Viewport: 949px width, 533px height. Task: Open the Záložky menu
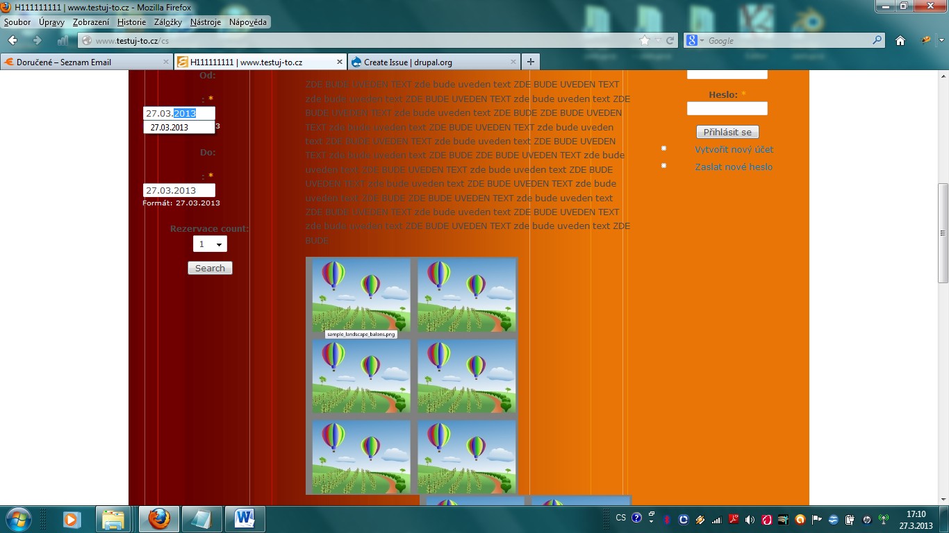167,22
